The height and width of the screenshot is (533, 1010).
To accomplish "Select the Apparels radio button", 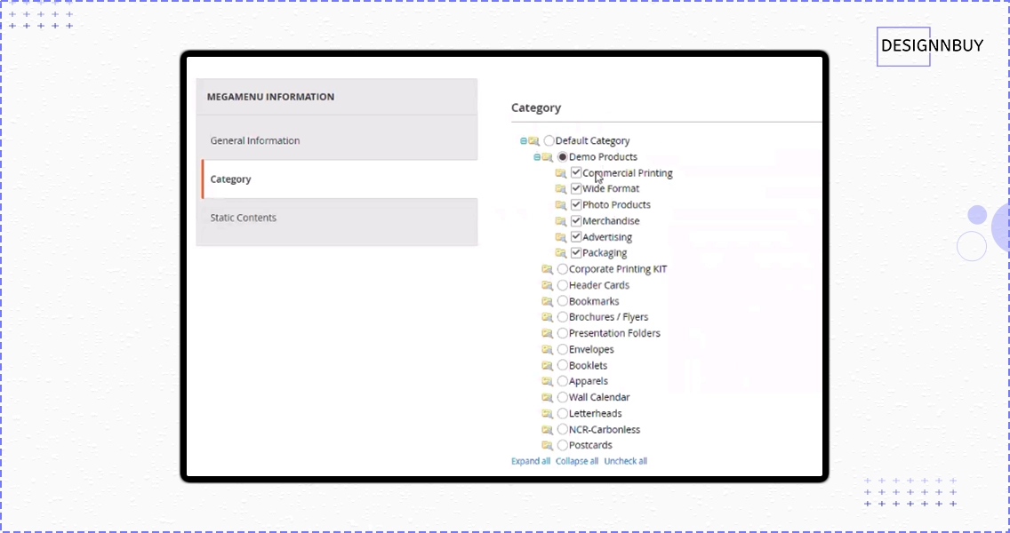I will [x=563, y=381].
